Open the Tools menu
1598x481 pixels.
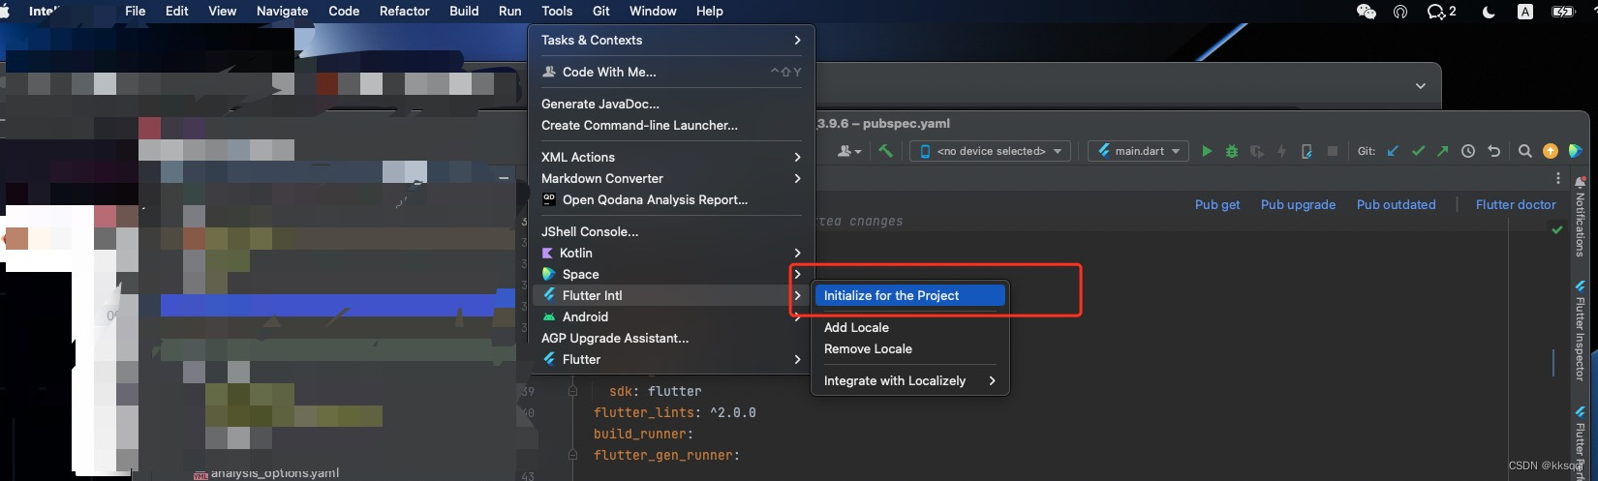(x=557, y=11)
